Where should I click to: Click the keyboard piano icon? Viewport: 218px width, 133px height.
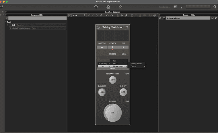click(175, 7)
